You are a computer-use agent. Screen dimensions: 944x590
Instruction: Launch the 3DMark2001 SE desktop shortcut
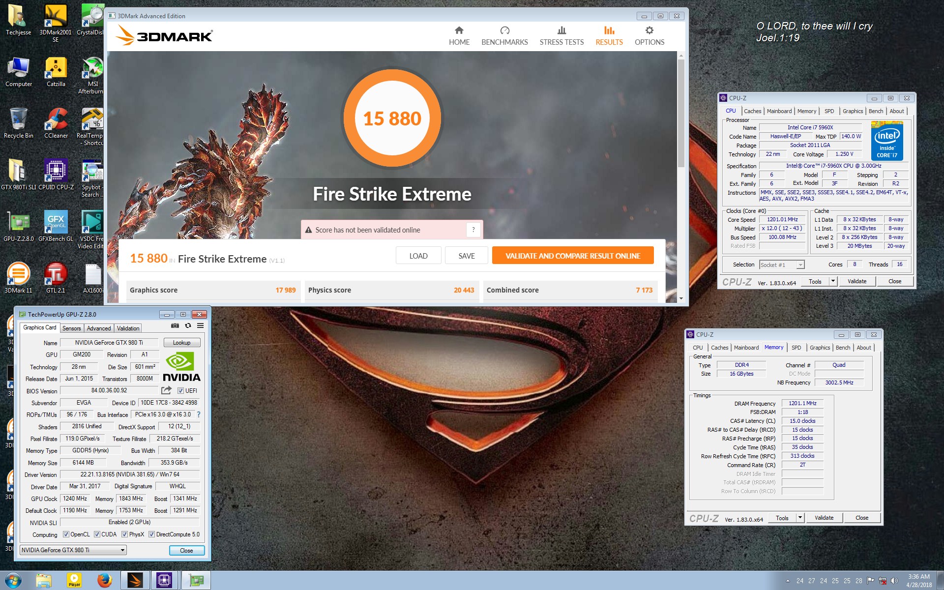pos(56,23)
